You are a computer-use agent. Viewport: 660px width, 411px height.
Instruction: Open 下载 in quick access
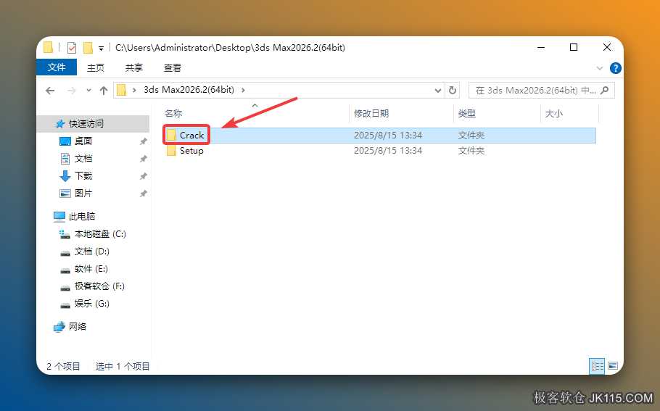point(83,176)
